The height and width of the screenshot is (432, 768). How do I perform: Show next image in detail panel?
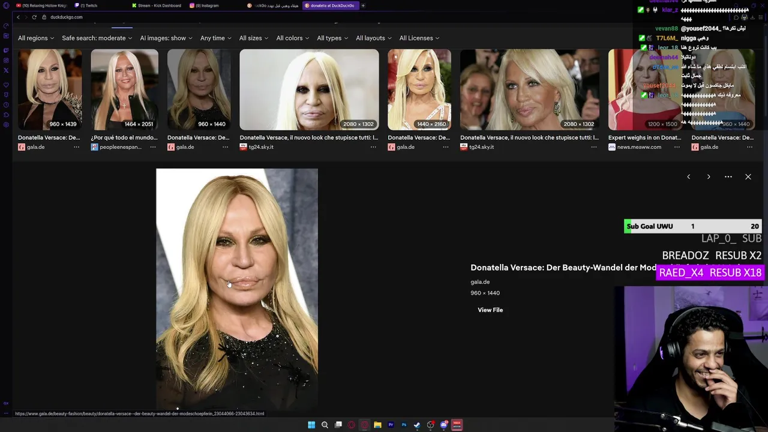pos(709,177)
